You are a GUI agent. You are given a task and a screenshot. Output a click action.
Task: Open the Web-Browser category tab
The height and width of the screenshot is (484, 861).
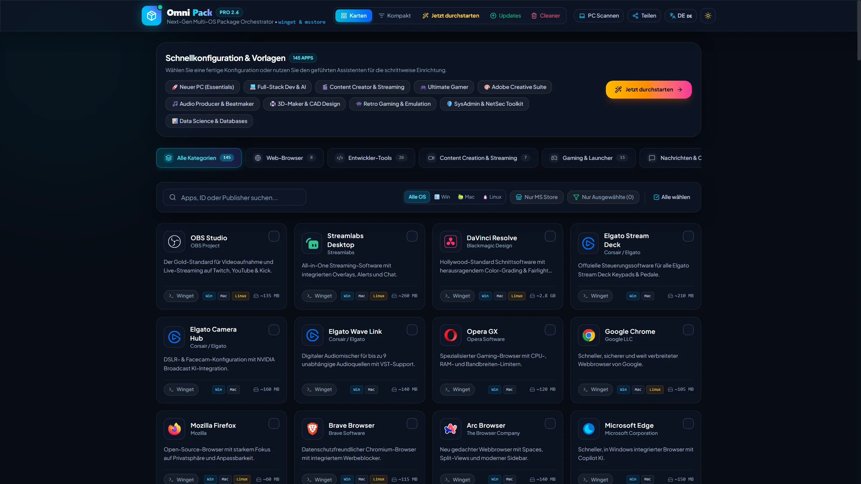point(284,158)
